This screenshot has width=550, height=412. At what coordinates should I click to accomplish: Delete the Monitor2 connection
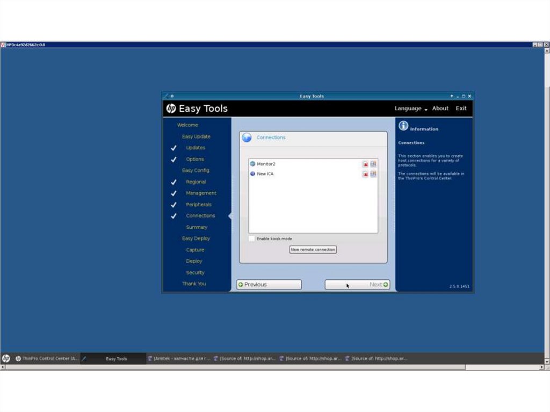pyautogui.click(x=365, y=164)
